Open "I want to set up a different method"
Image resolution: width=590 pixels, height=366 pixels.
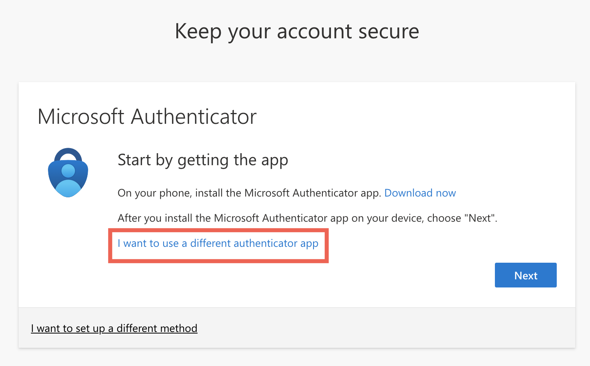click(x=114, y=328)
